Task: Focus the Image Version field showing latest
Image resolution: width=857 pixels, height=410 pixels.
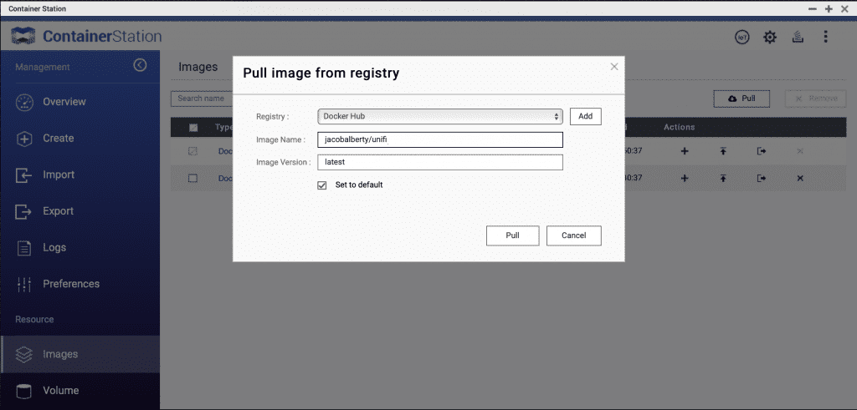Action: pyautogui.click(x=440, y=163)
